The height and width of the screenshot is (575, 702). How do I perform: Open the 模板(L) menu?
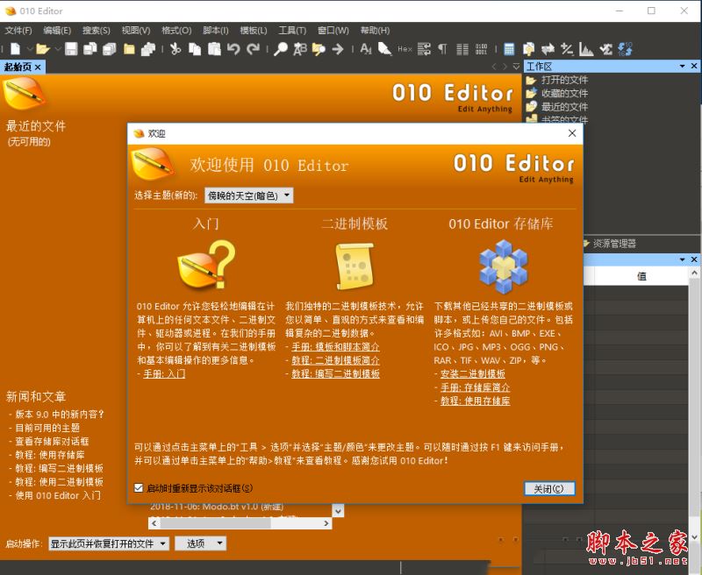click(x=254, y=31)
